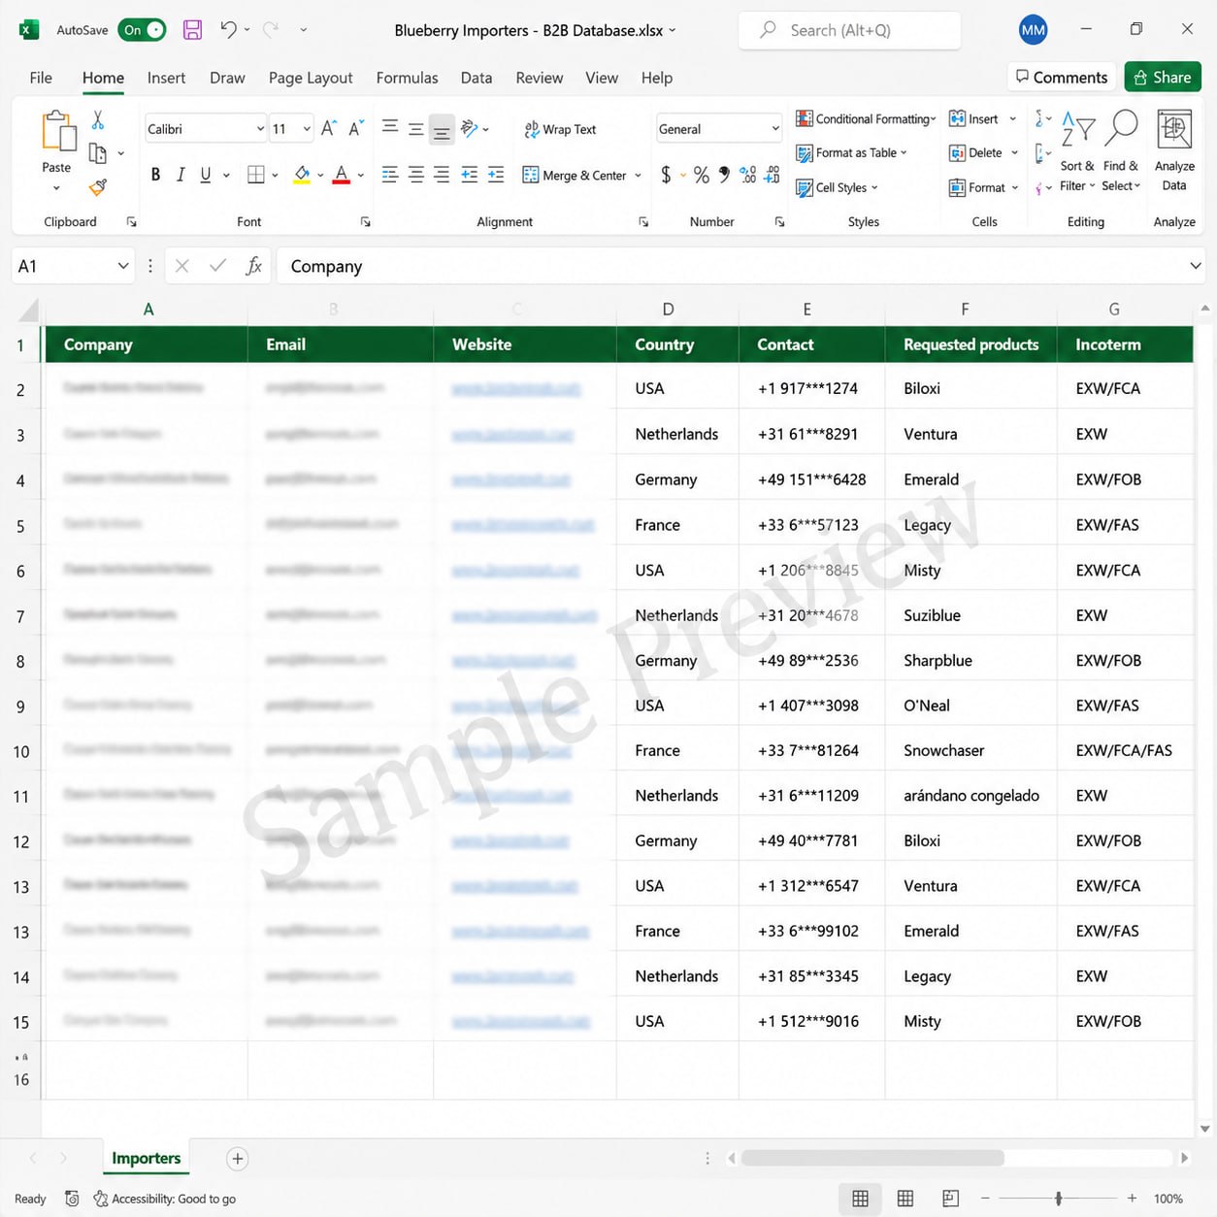Image resolution: width=1217 pixels, height=1217 pixels.
Task: Click the Zoom In plus button
Action: [1132, 1199]
